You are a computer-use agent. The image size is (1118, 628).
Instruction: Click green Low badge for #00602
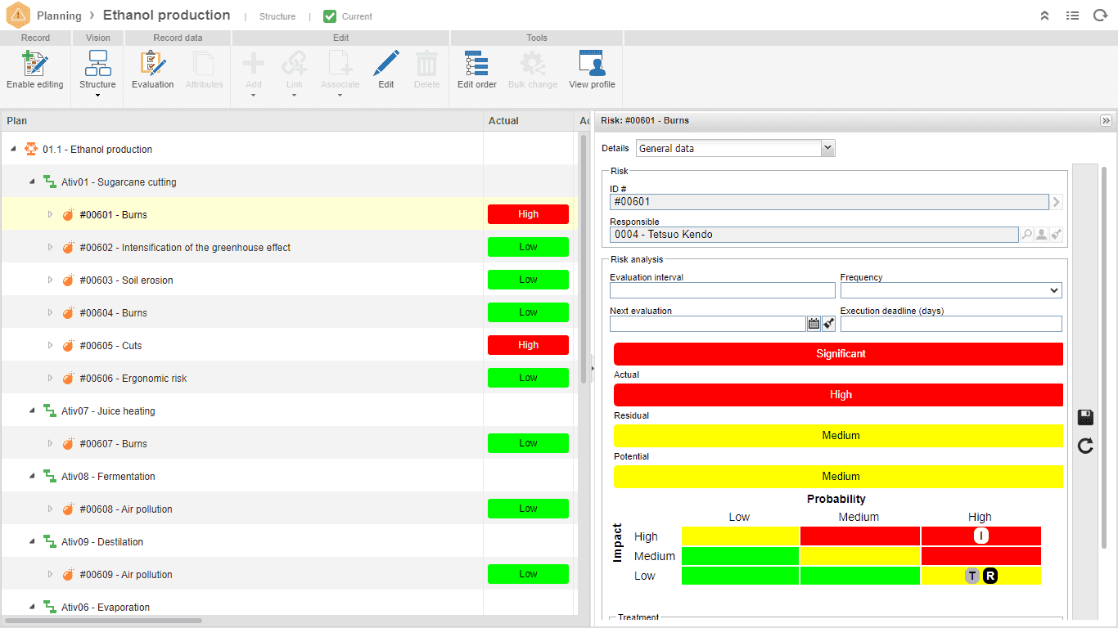(528, 247)
